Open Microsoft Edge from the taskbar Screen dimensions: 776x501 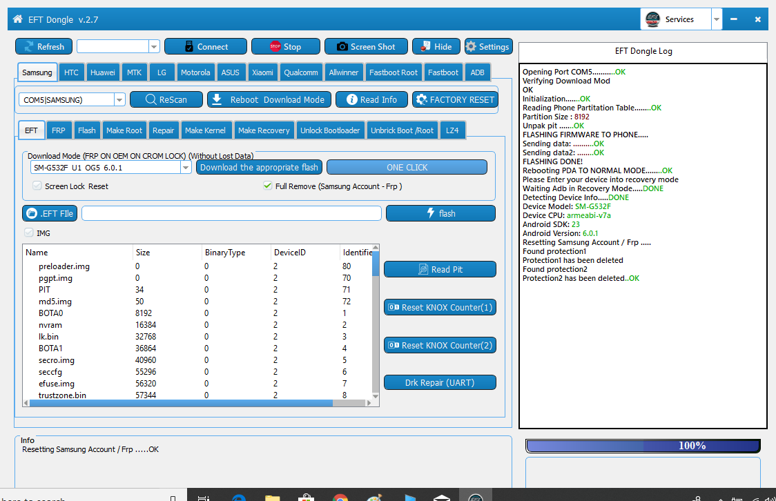click(239, 497)
